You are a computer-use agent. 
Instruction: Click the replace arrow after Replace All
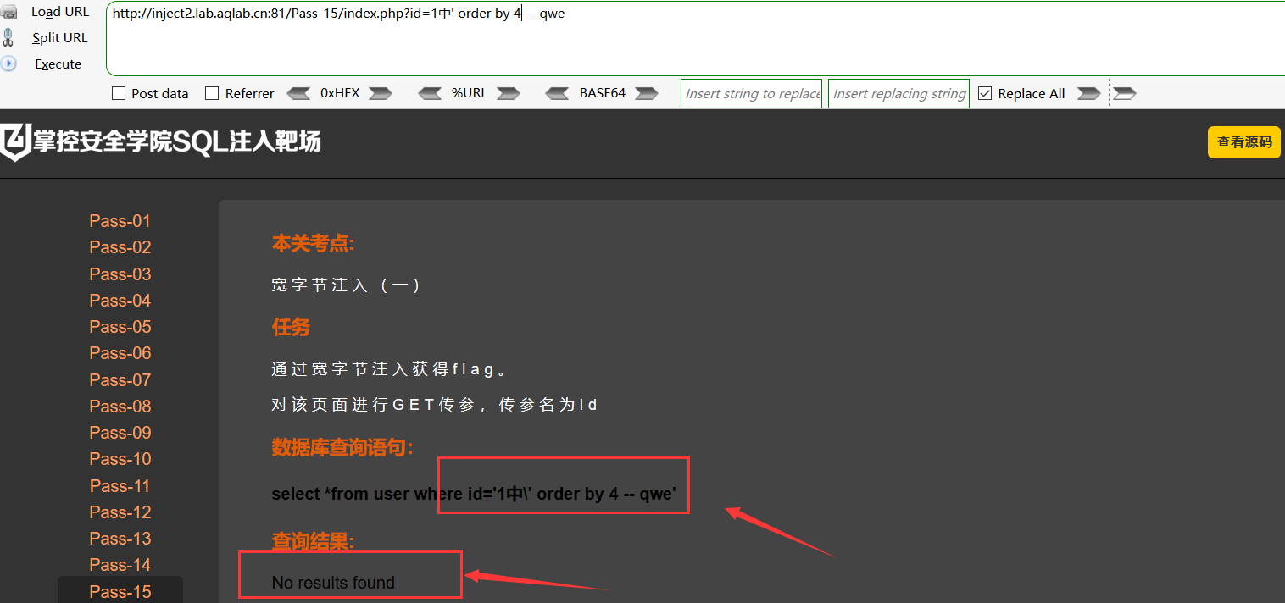pos(1089,93)
